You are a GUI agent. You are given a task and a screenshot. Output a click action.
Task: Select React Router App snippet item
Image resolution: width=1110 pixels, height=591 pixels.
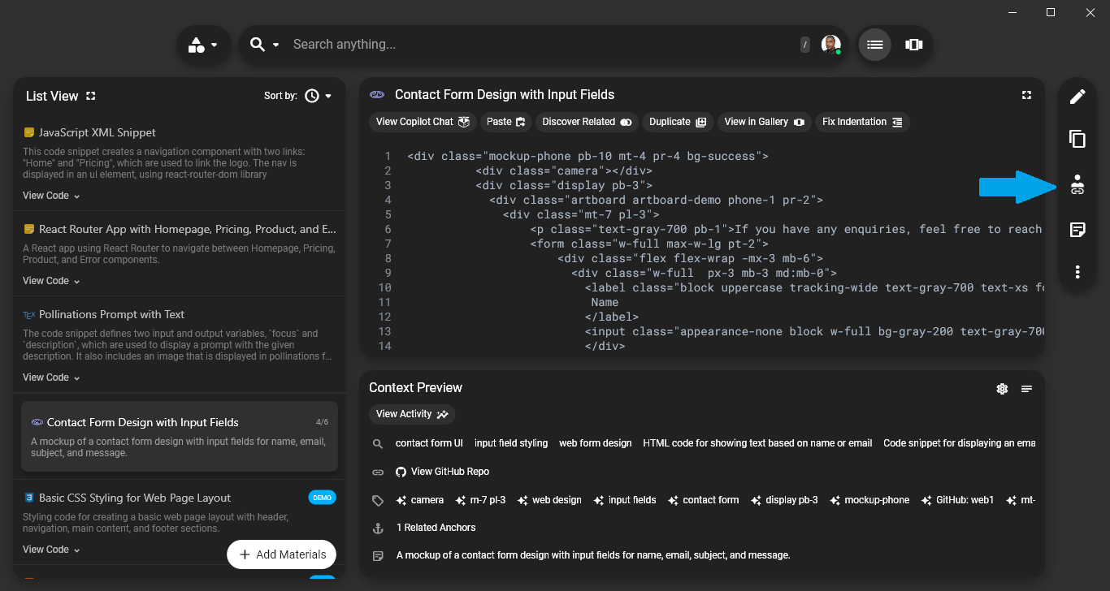coord(187,229)
